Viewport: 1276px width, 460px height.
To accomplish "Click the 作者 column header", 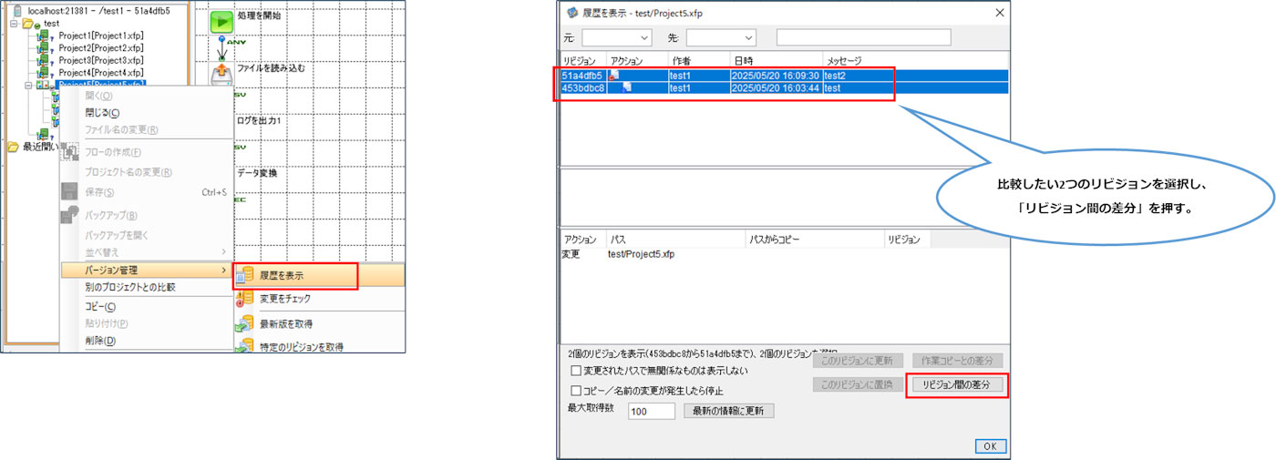I will (698, 60).
